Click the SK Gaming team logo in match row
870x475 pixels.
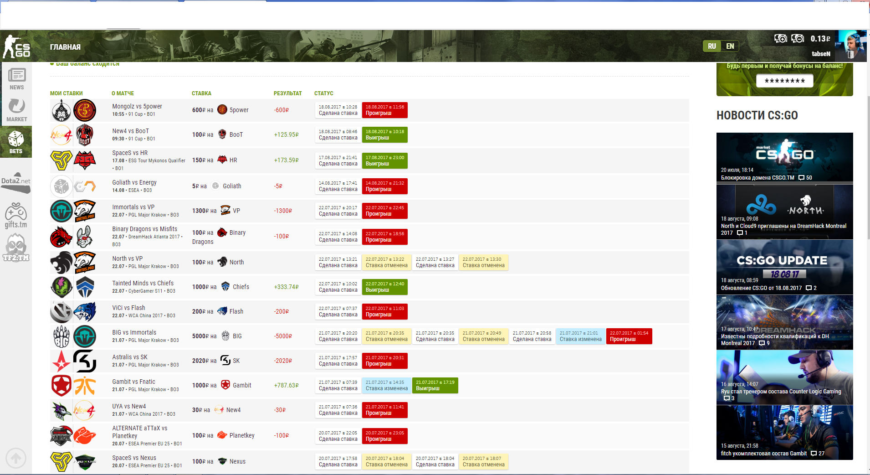click(85, 361)
